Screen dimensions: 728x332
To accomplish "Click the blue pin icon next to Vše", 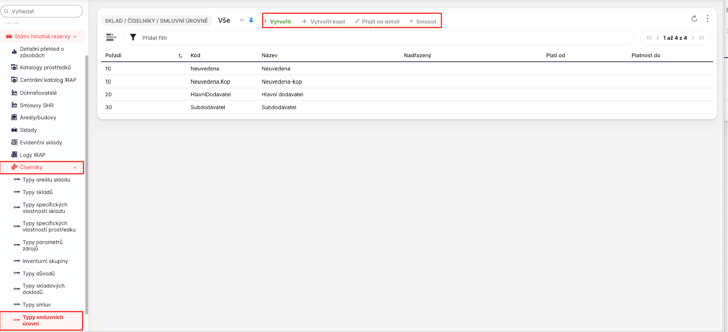I will tap(251, 20).
